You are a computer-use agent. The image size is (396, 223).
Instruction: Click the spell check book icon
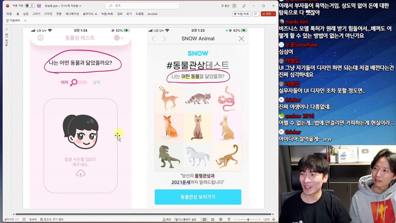point(24,219)
